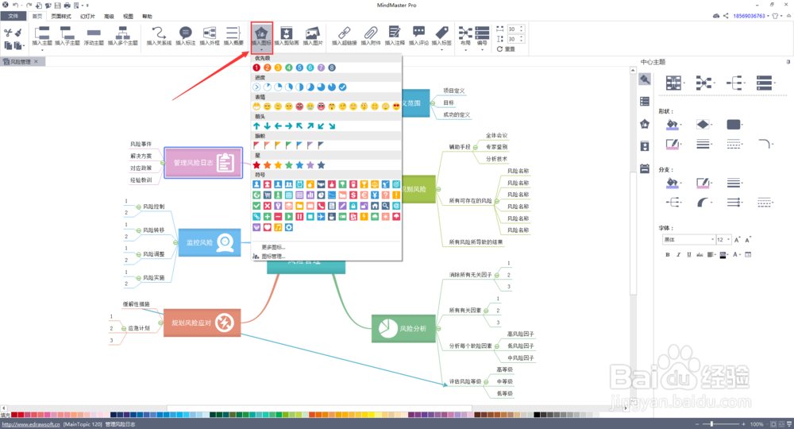Click the scissors cut icon
Image resolution: width=794 pixels, height=429 pixels.
click(x=8, y=33)
